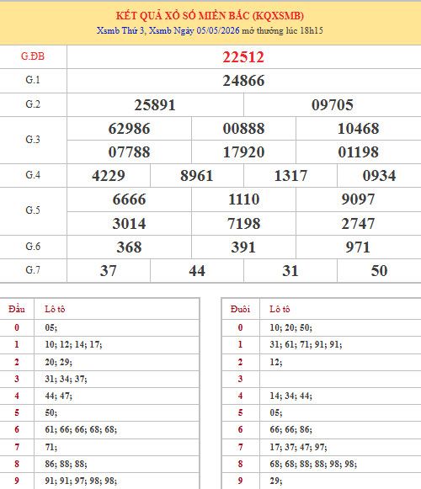Select the G.4 row label
Screen dimensions: 421x489
coord(33,175)
